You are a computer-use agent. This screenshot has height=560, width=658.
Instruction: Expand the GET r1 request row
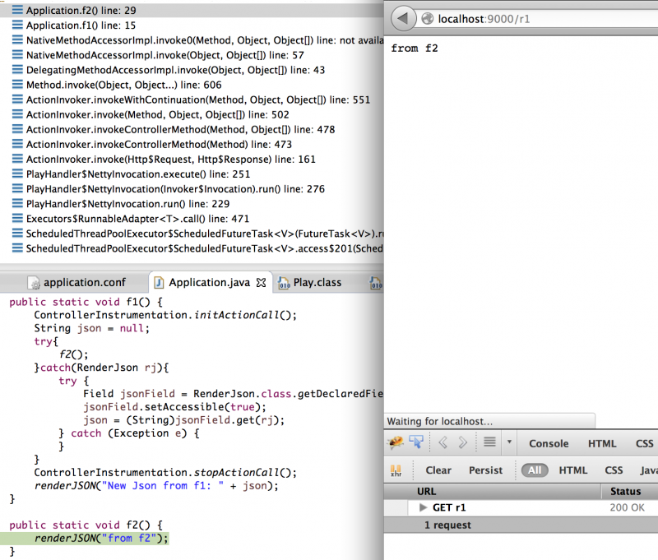pyautogui.click(x=424, y=508)
